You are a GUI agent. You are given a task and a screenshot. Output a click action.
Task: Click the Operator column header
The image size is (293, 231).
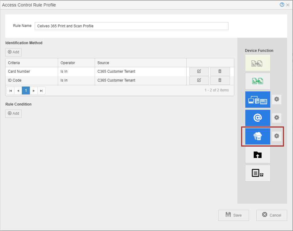pyautogui.click(x=77, y=63)
